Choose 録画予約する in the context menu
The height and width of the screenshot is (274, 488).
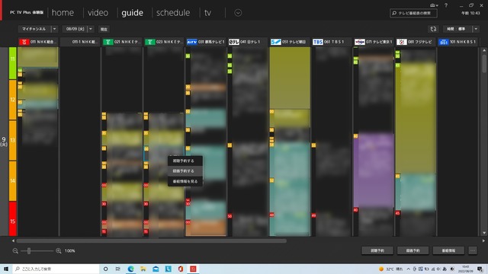pos(185,171)
